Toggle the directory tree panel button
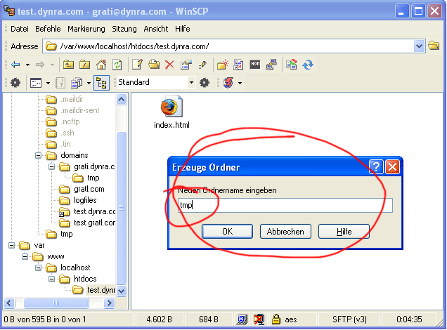This screenshot has width=447, height=330. 101,83
